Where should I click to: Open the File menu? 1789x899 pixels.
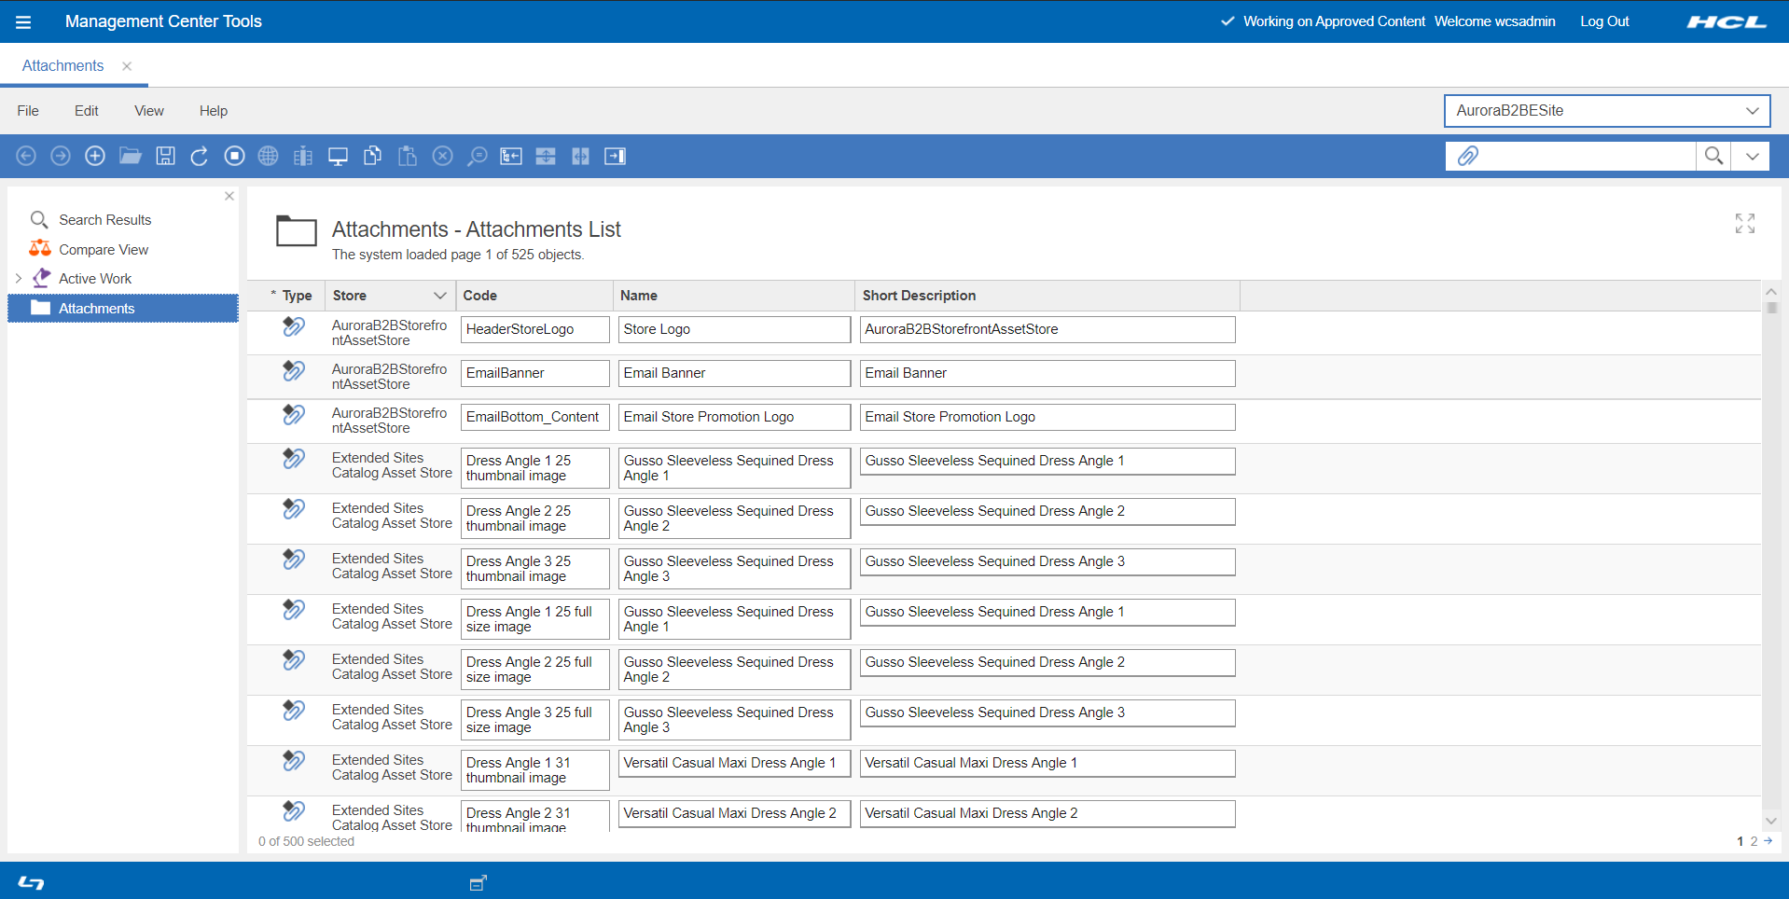point(27,110)
